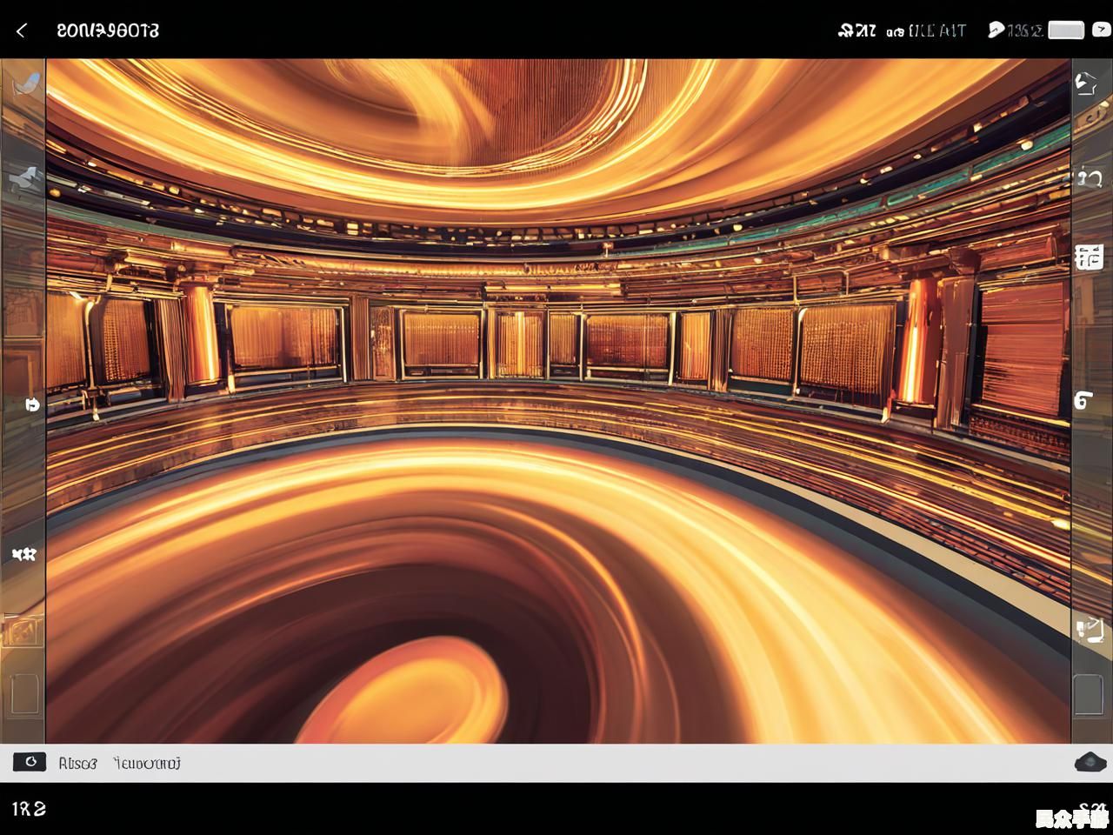Viewport: 1113px width, 835px height.
Task: Click the dark cloud icon in bottom bar
Action: (1090, 763)
